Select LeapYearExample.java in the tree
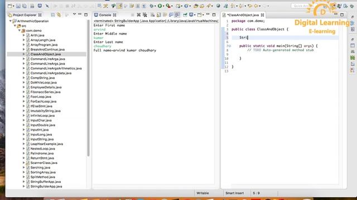 tap(47, 144)
